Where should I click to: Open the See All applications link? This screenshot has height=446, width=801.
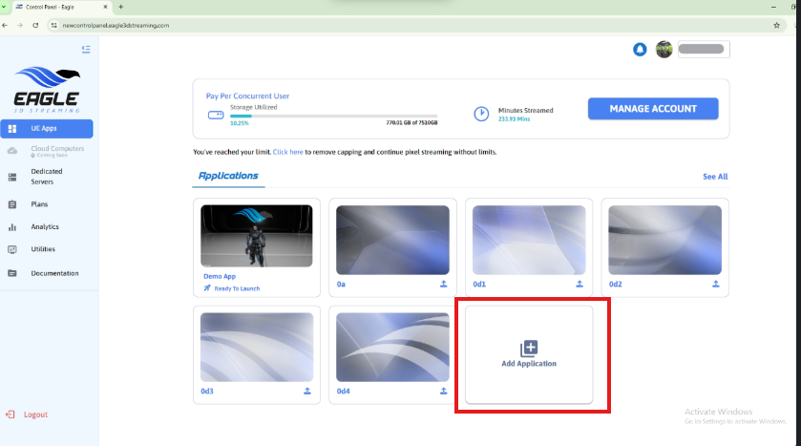(715, 177)
